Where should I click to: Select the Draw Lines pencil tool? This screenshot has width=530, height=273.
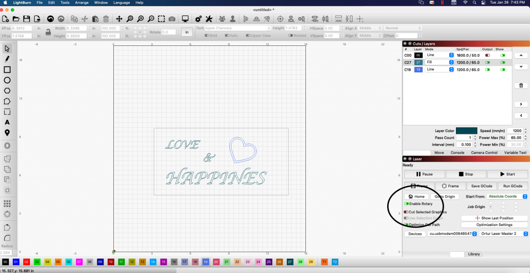(7, 59)
